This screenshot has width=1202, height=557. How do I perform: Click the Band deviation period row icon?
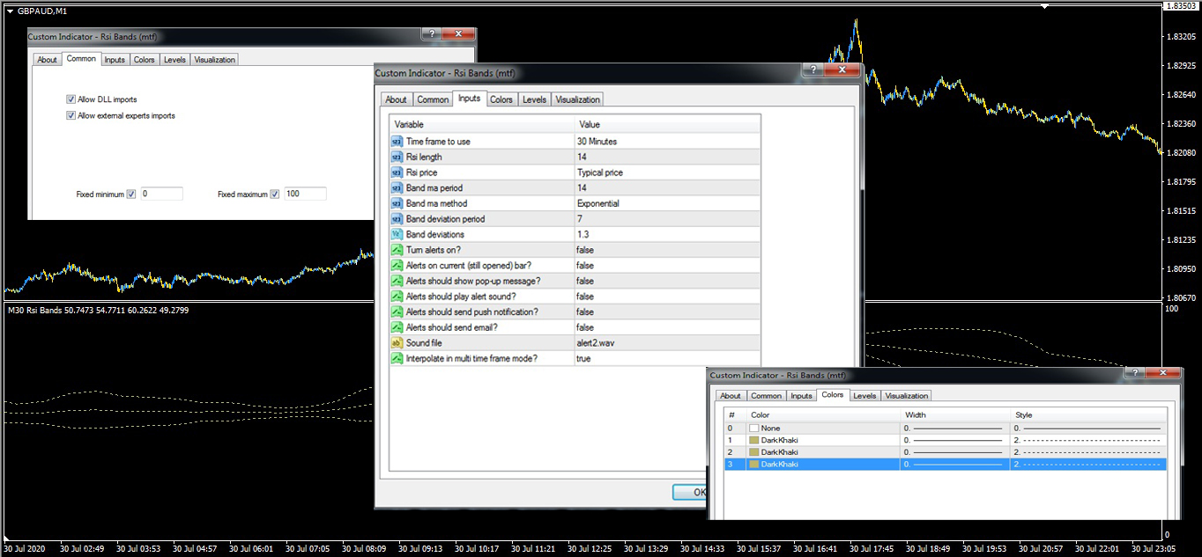click(397, 219)
